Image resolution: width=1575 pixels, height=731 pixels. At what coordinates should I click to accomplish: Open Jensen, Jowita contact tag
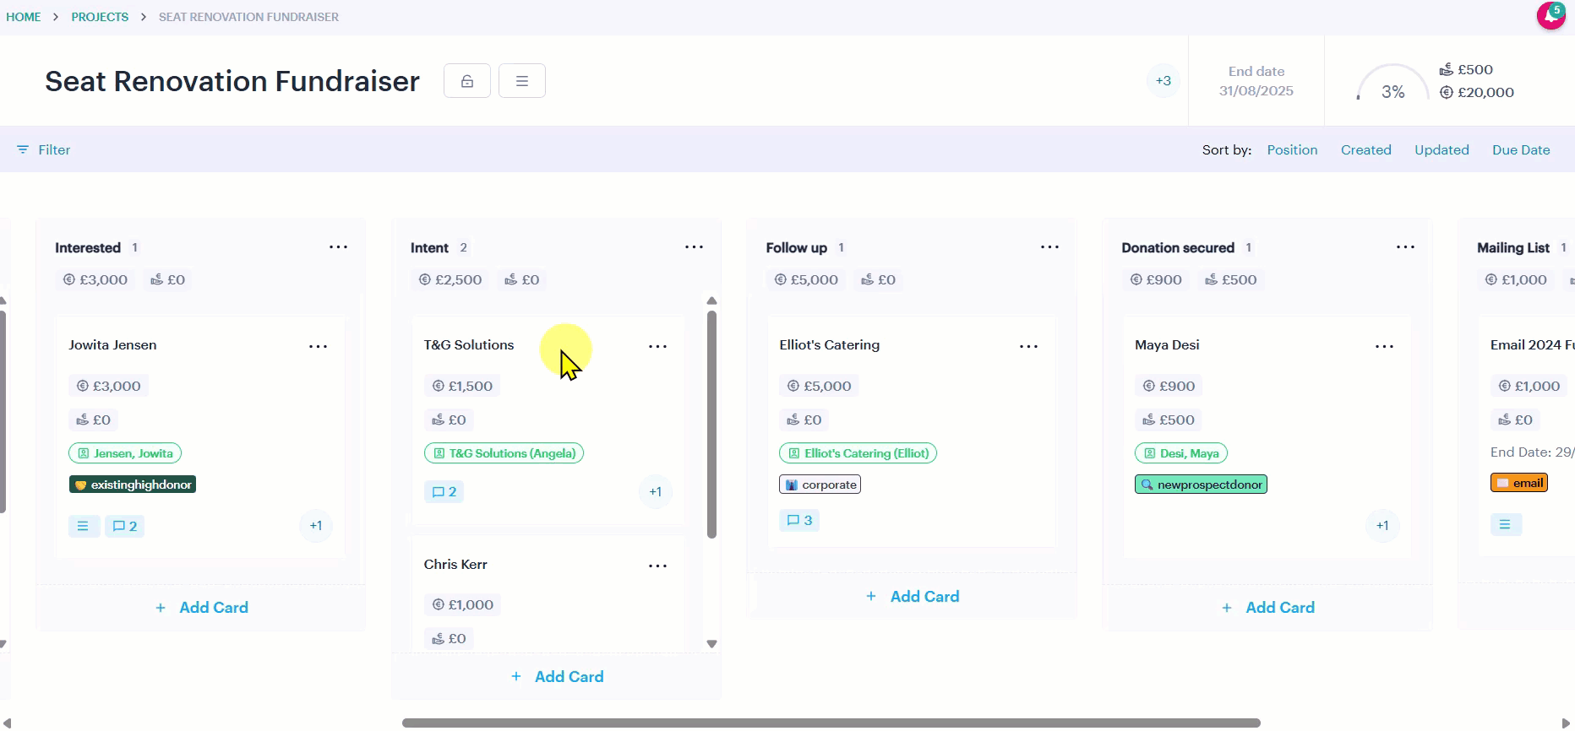click(125, 453)
